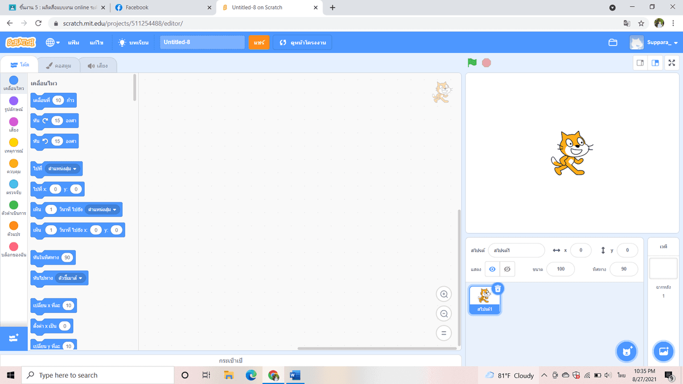
Task: Open the language globe dropdown
Action: [x=51, y=42]
